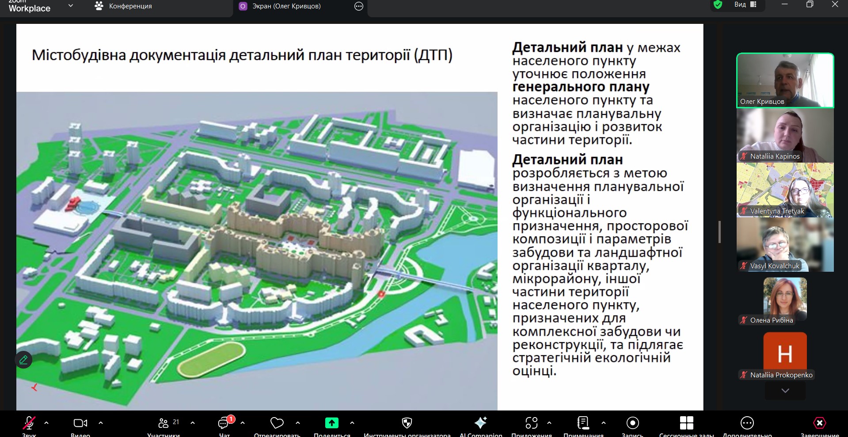Open Сессионные залы breakout rooms
This screenshot has width=848, height=437.
pyautogui.click(x=686, y=423)
